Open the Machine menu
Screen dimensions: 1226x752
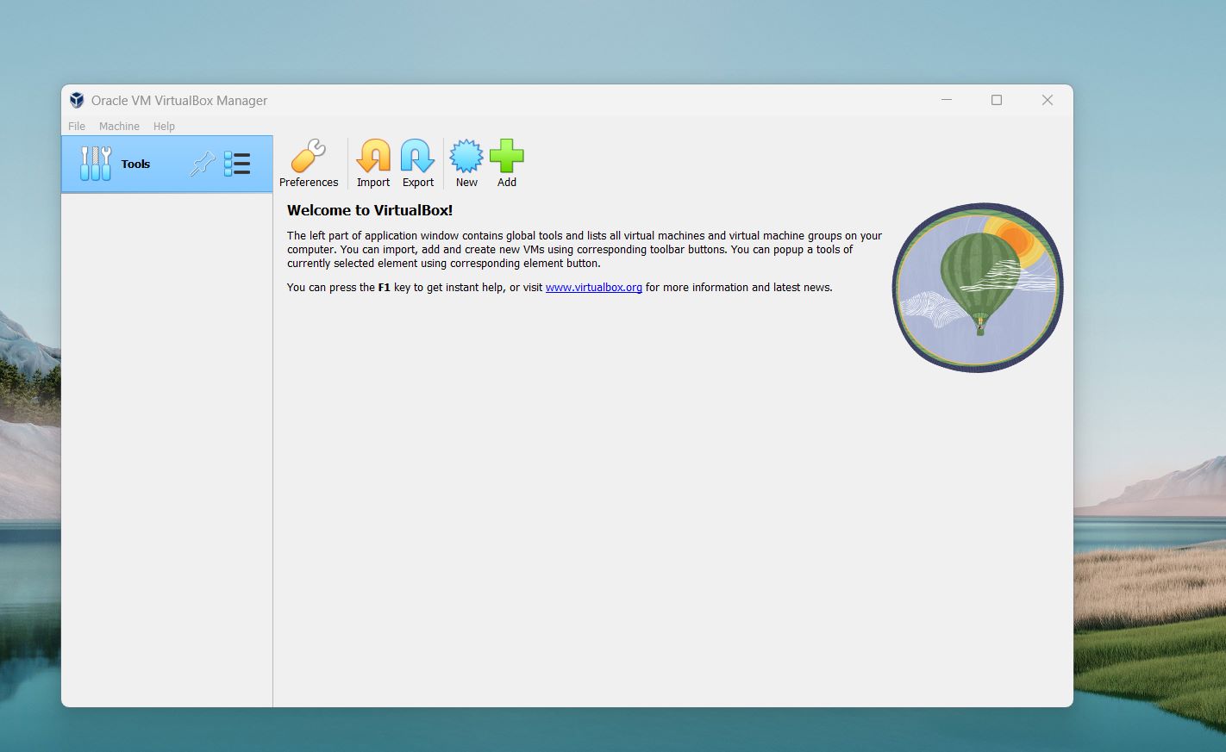(x=119, y=126)
